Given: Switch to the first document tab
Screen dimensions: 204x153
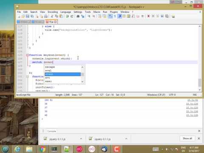Looking at the screenshot, I should pos(24,22).
